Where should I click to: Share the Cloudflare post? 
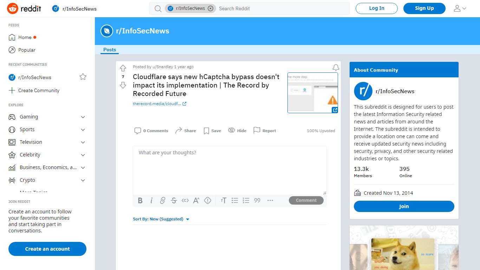click(x=186, y=131)
